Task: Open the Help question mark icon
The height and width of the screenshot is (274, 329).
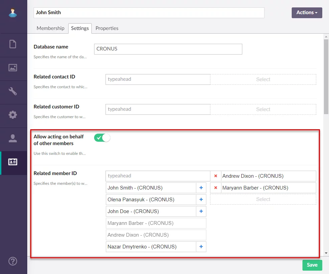Action: pos(13,261)
